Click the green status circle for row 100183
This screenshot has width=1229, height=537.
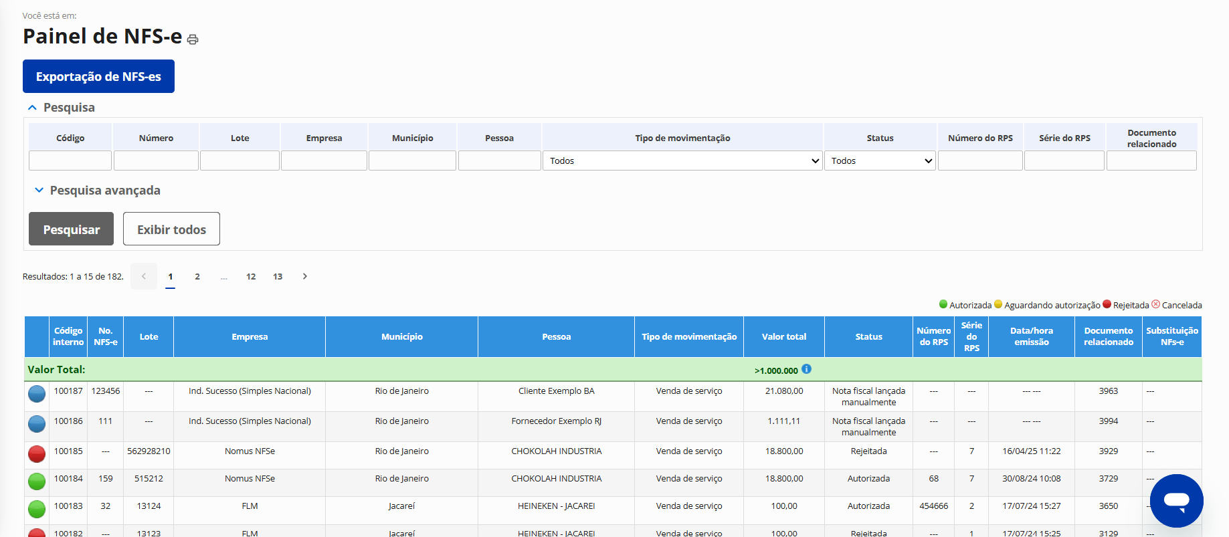(x=37, y=508)
